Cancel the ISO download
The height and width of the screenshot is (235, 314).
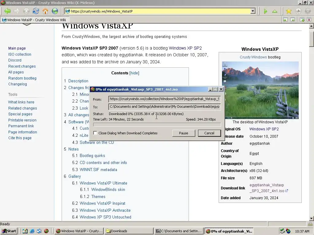pyautogui.click(x=209, y=133)
